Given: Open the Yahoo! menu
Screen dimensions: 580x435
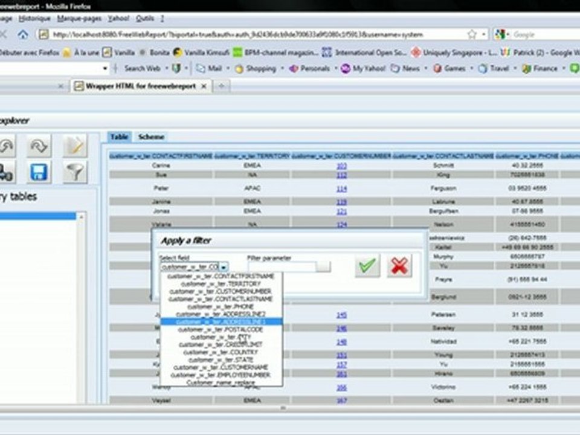Looking at the screenshot, I should [x=118, y=19].
